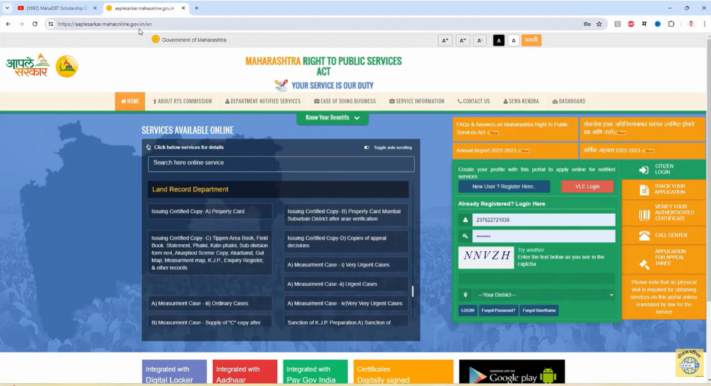
Task: Toggle auto scrolling of services list
Action: 367,148
